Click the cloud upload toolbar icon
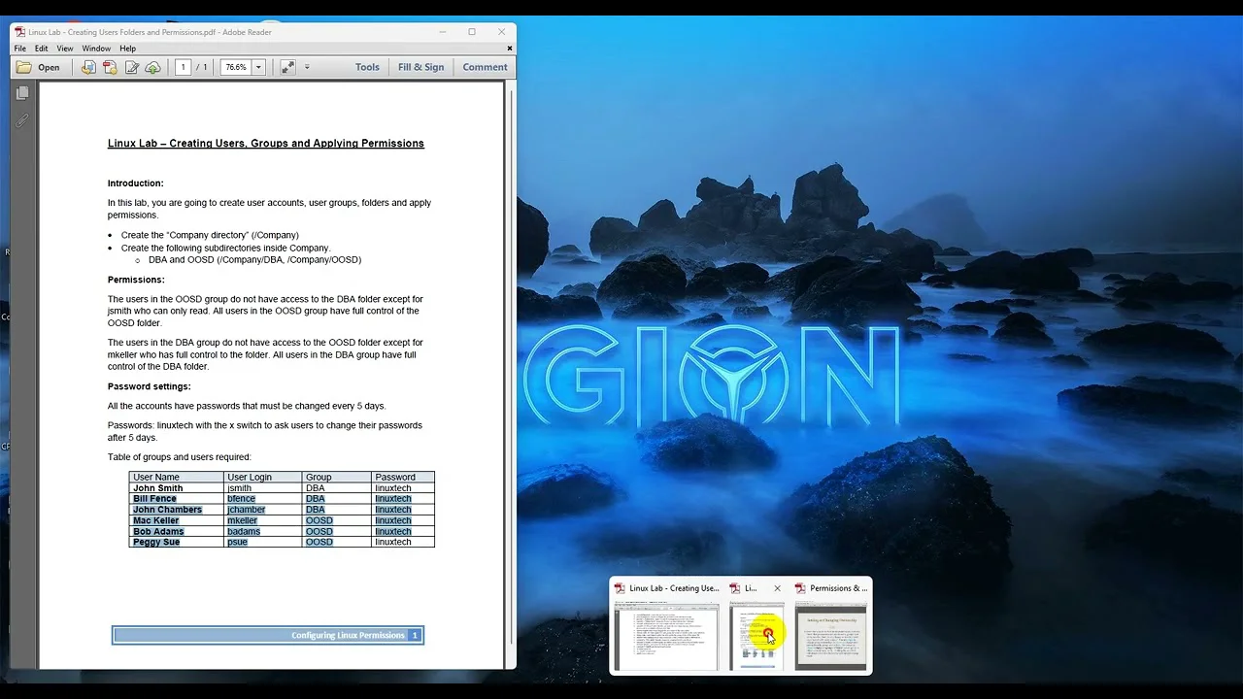Screen dimensions: 1243x699 152,67
